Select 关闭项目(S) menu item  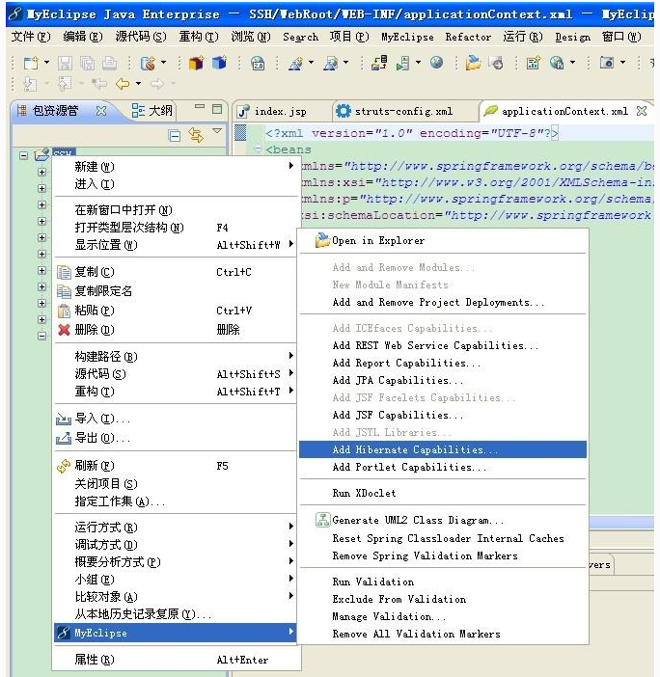(x=175, y=483)
